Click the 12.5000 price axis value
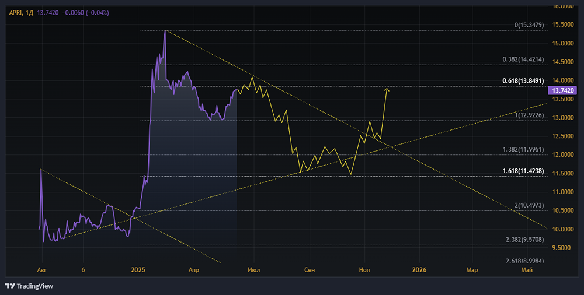Viewport: 584px width, 295px height. click(563, 136)
